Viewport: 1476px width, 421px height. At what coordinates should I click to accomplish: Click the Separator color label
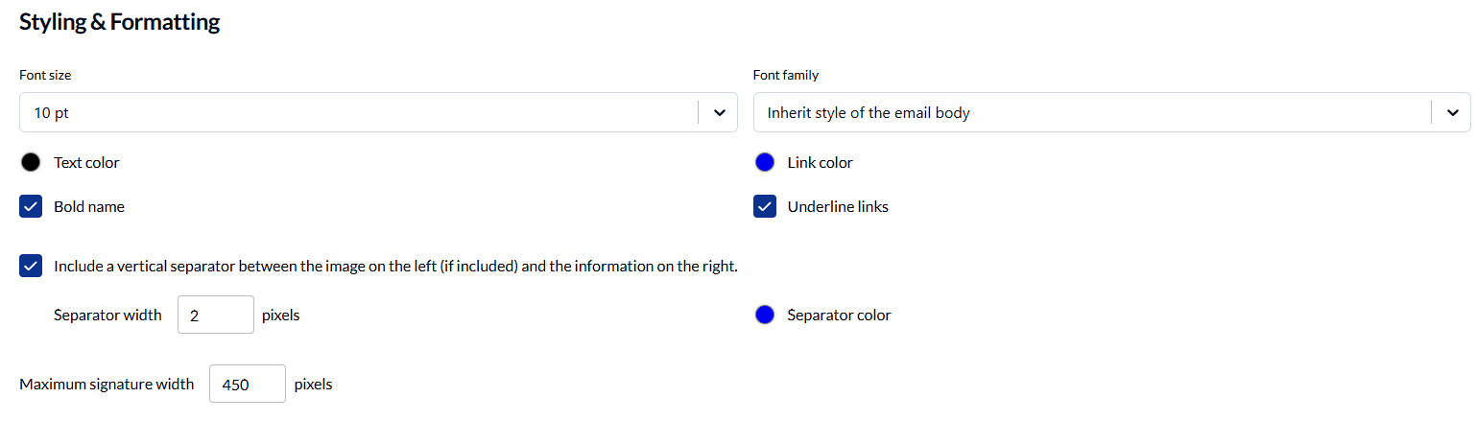point(839,315)
